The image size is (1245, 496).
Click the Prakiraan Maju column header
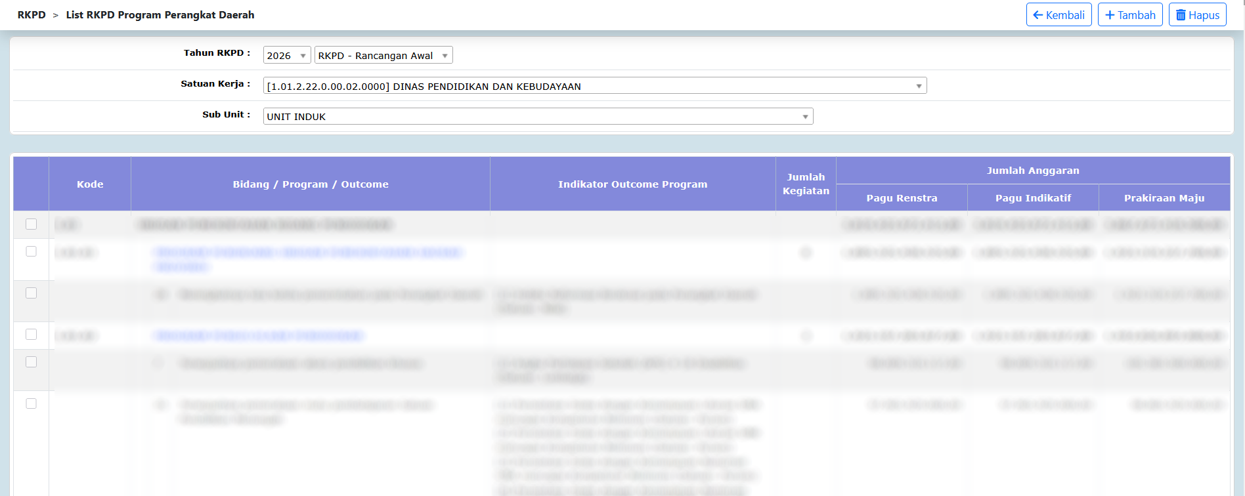(x=1164, y=198)
